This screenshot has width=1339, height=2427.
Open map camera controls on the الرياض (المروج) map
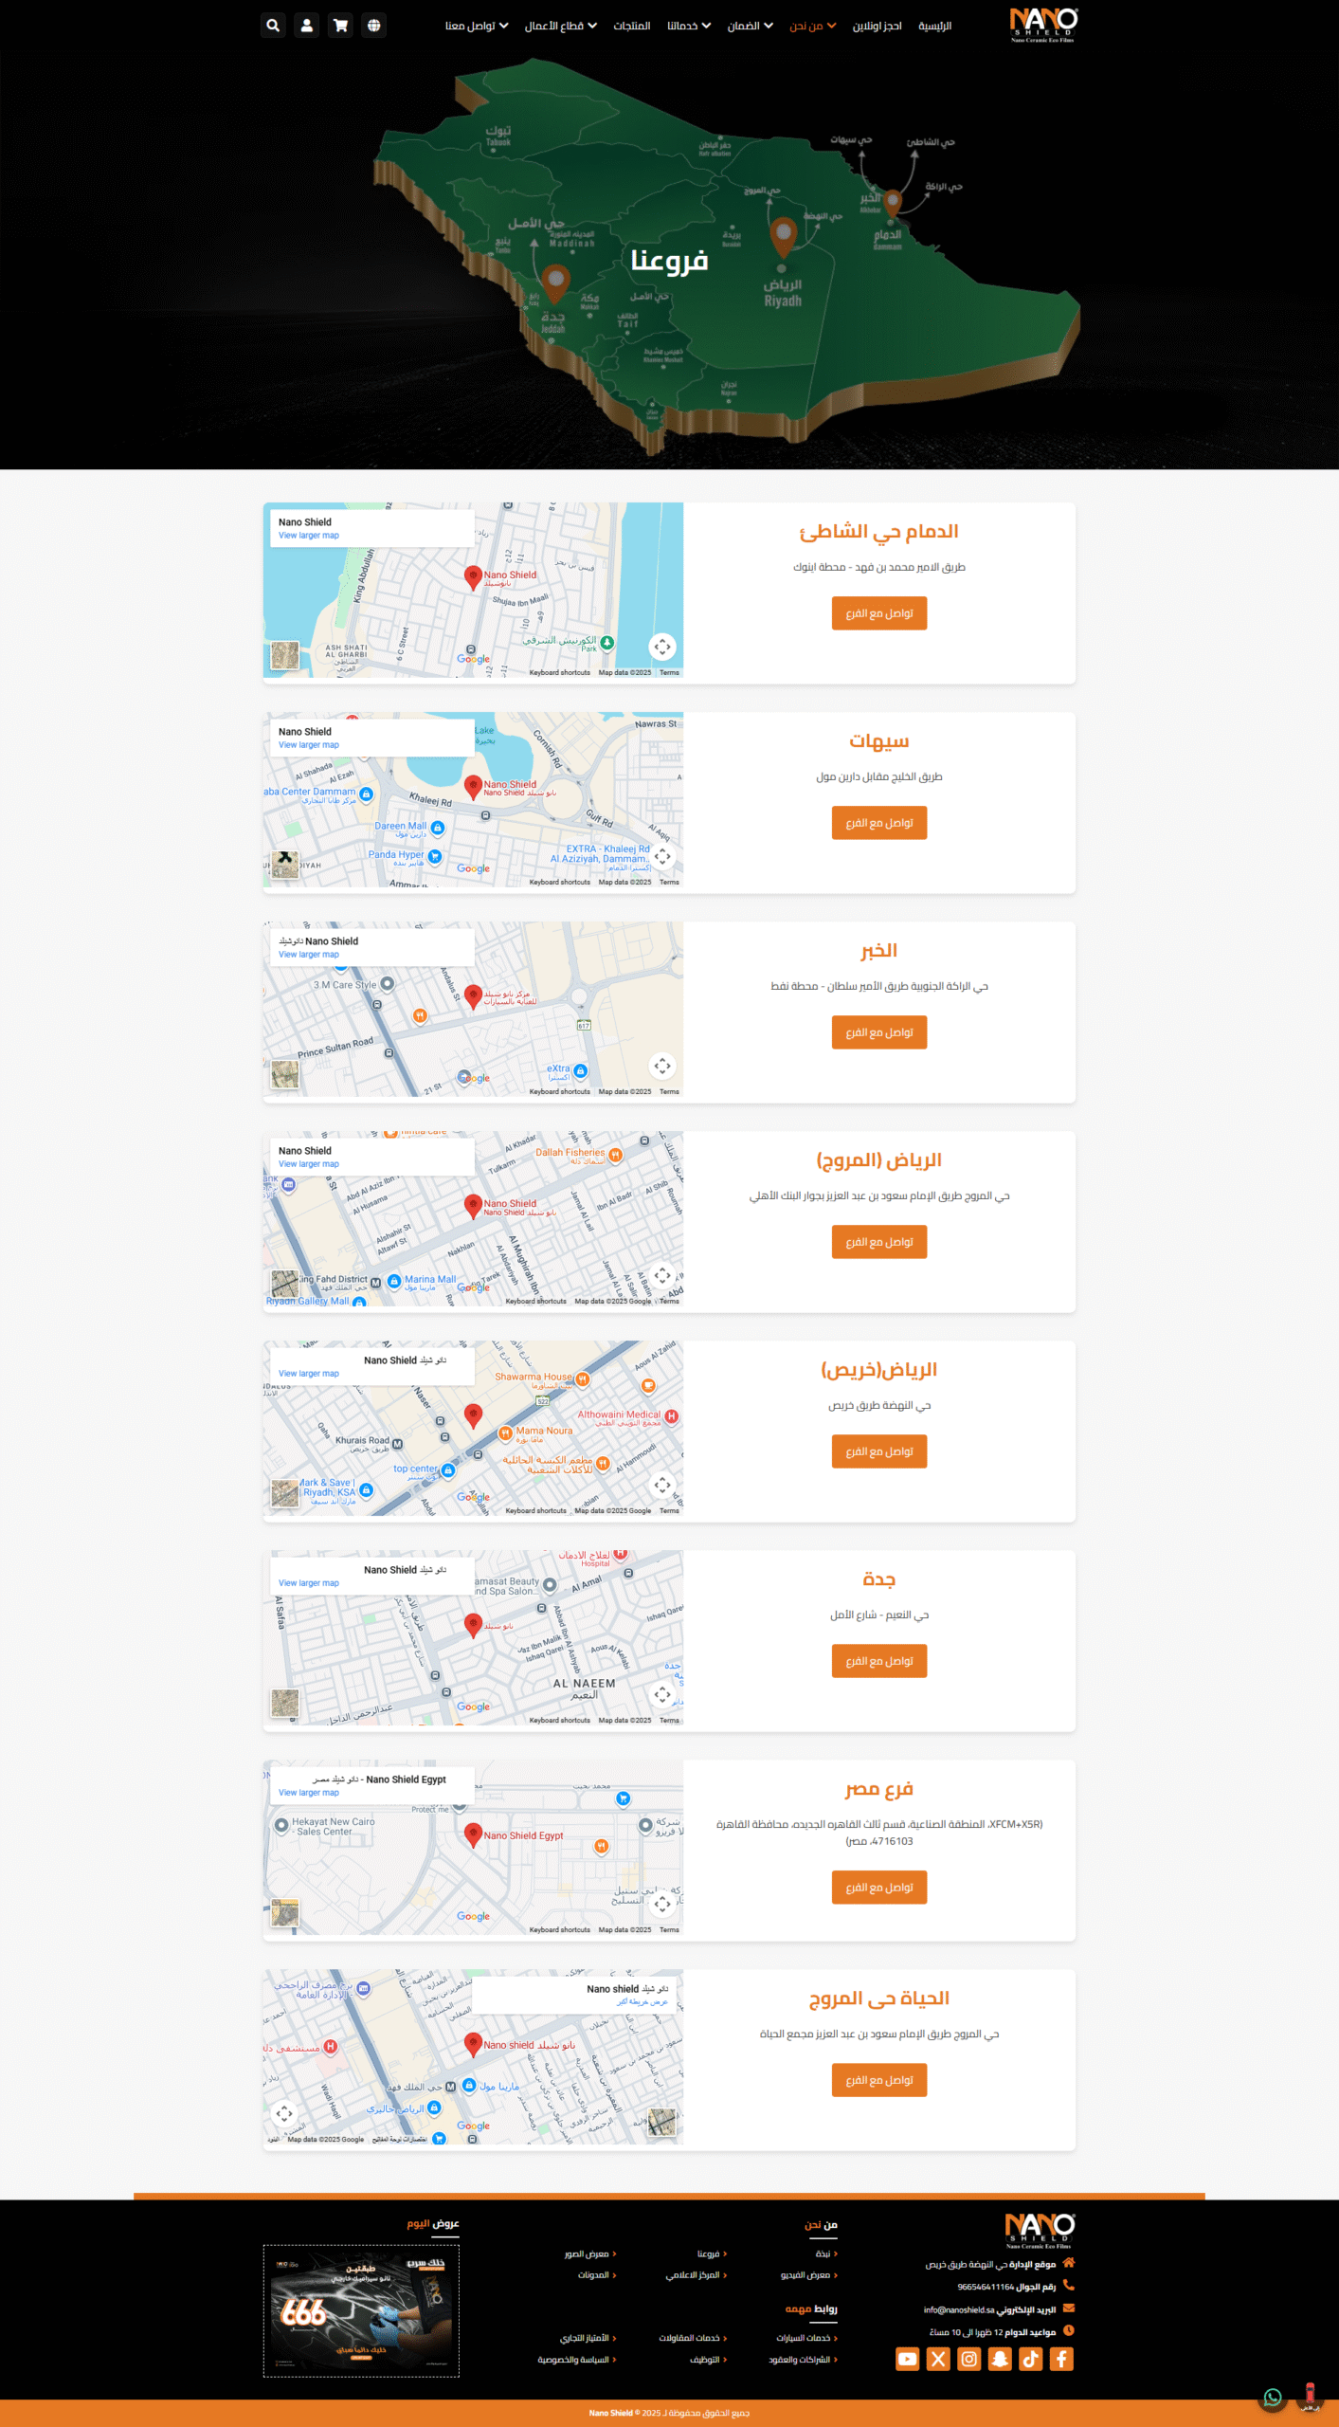coord(662,1275)
